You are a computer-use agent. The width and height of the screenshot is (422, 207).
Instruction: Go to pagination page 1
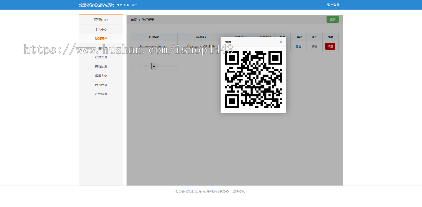154,66
